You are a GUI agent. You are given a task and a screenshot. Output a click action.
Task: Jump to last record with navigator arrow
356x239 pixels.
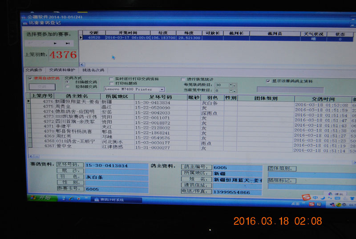point(68,44)
